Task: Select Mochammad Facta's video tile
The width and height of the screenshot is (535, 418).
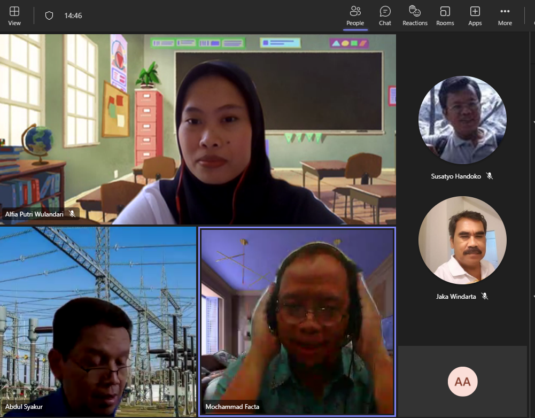Action: (x=297, y=321)
